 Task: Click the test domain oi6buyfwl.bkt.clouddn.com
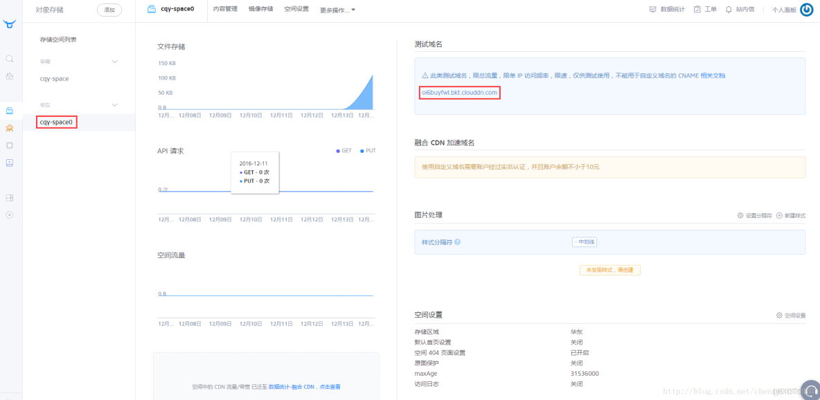[x=459, y=91]
